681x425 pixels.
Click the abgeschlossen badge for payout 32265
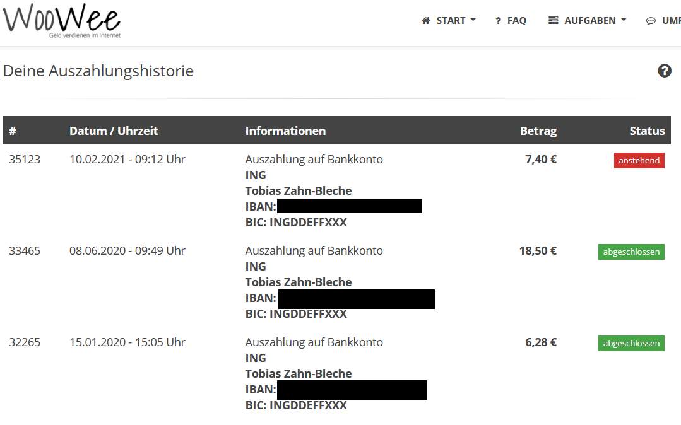pos(631,343)
